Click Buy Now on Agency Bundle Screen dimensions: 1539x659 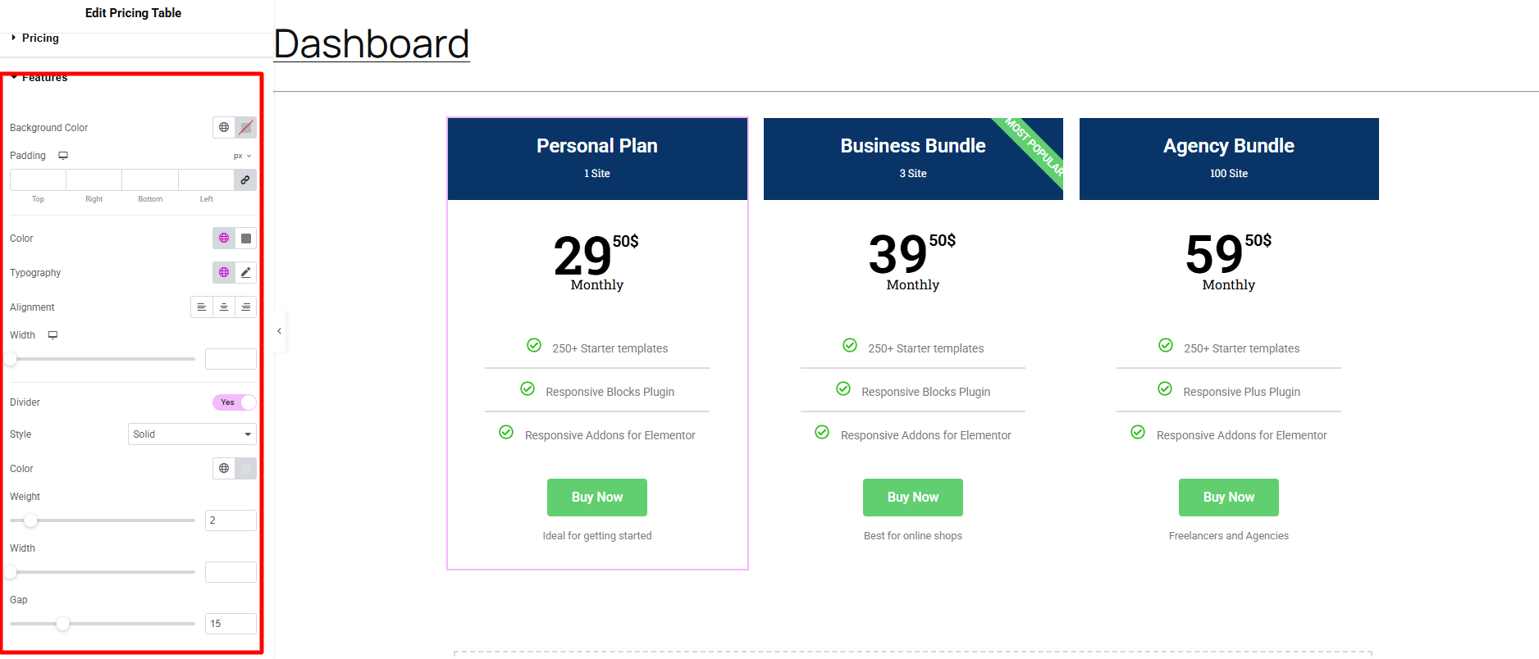click(x=1229, y=498)
